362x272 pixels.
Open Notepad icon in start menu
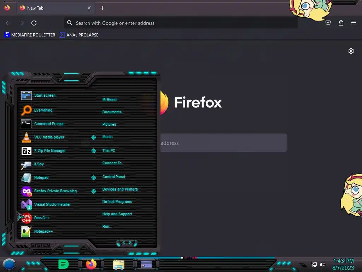(x=26, y=178)
